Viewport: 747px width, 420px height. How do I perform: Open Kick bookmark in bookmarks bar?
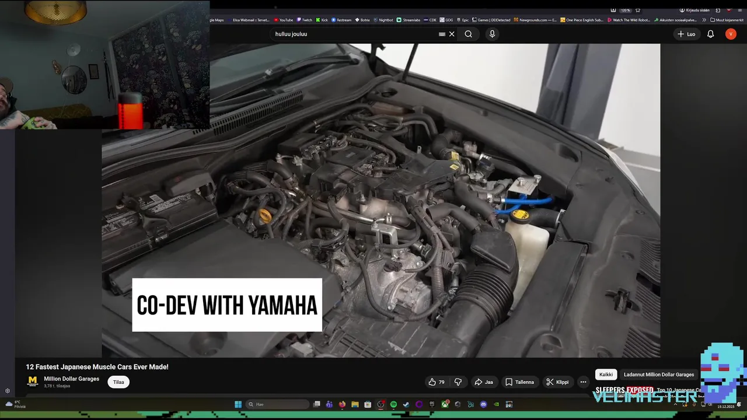(322, 20)
